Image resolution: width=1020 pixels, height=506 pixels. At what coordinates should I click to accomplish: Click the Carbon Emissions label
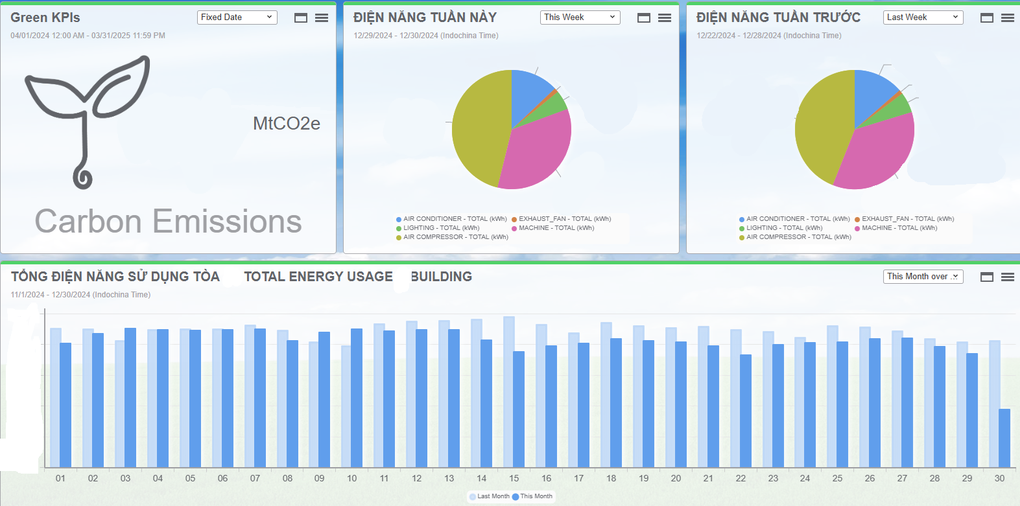pos(168,222)
